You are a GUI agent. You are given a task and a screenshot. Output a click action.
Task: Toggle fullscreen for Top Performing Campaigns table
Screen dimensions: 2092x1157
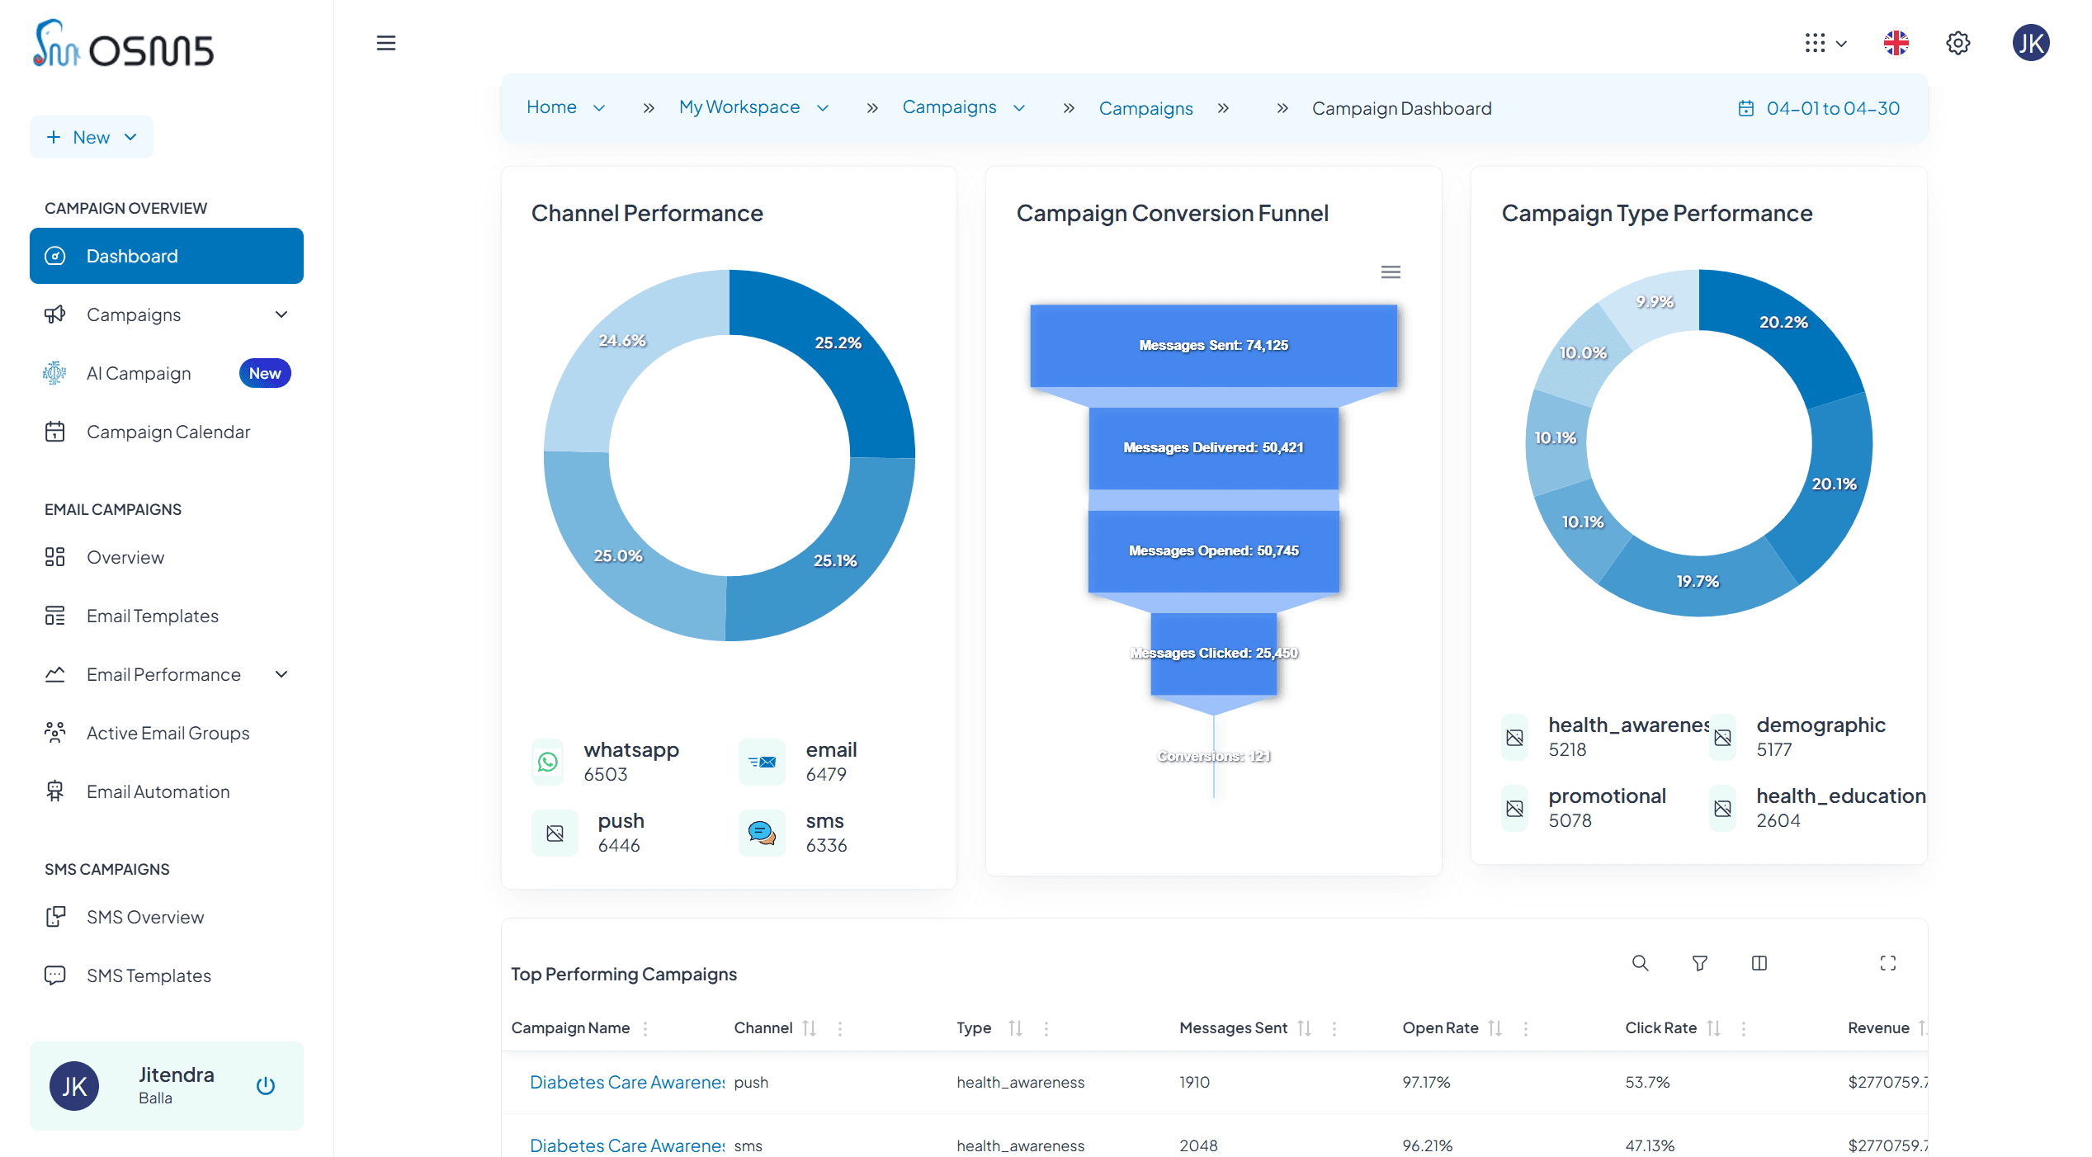point(1887,963)
